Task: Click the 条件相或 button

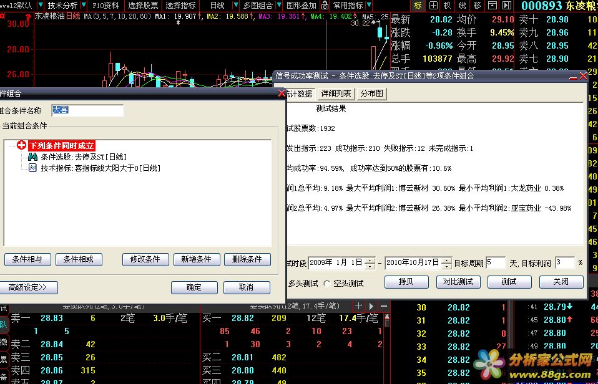Action: (79, 259)
